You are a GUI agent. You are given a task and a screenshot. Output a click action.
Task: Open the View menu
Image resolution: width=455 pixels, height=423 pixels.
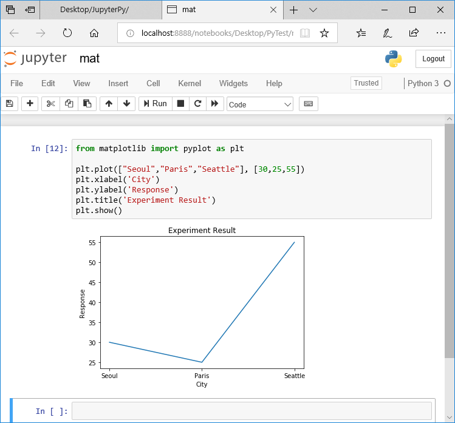click(81, 84)
